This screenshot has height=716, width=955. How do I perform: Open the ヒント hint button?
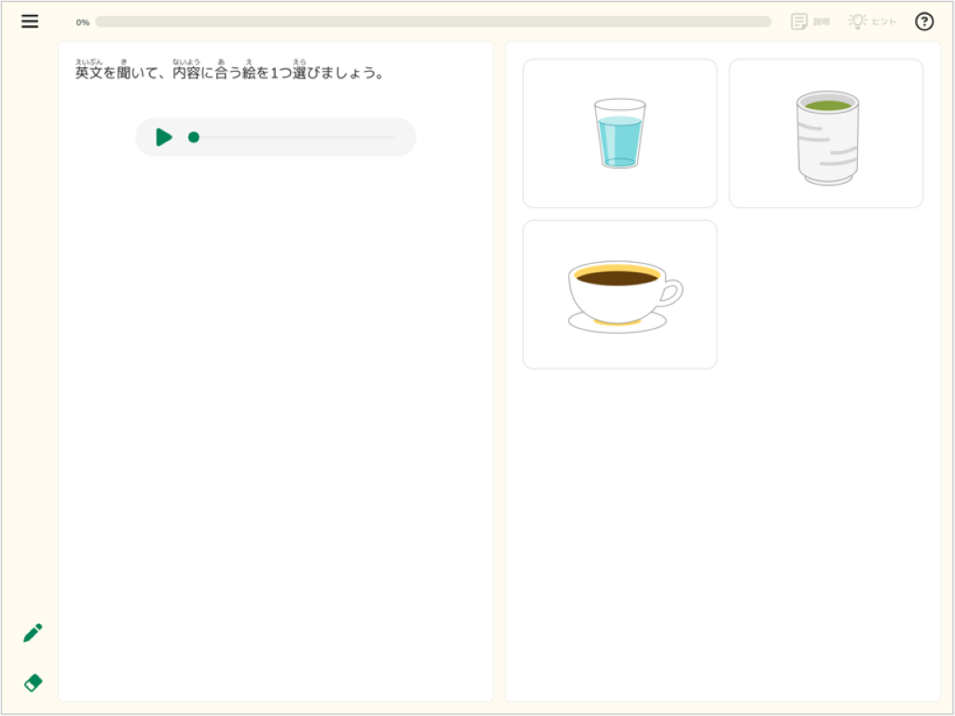click(872, 21)
